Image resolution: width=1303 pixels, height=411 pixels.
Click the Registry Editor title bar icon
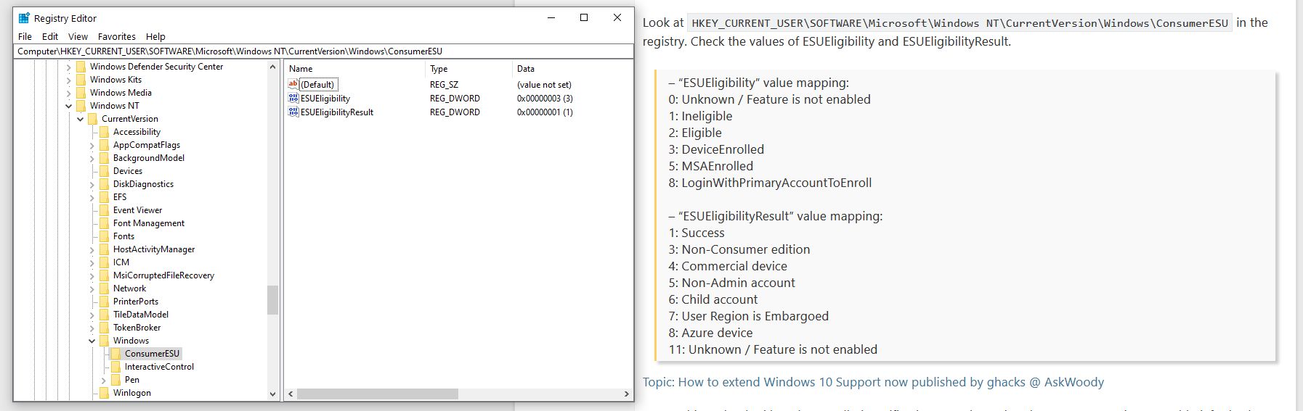(24, 18)
